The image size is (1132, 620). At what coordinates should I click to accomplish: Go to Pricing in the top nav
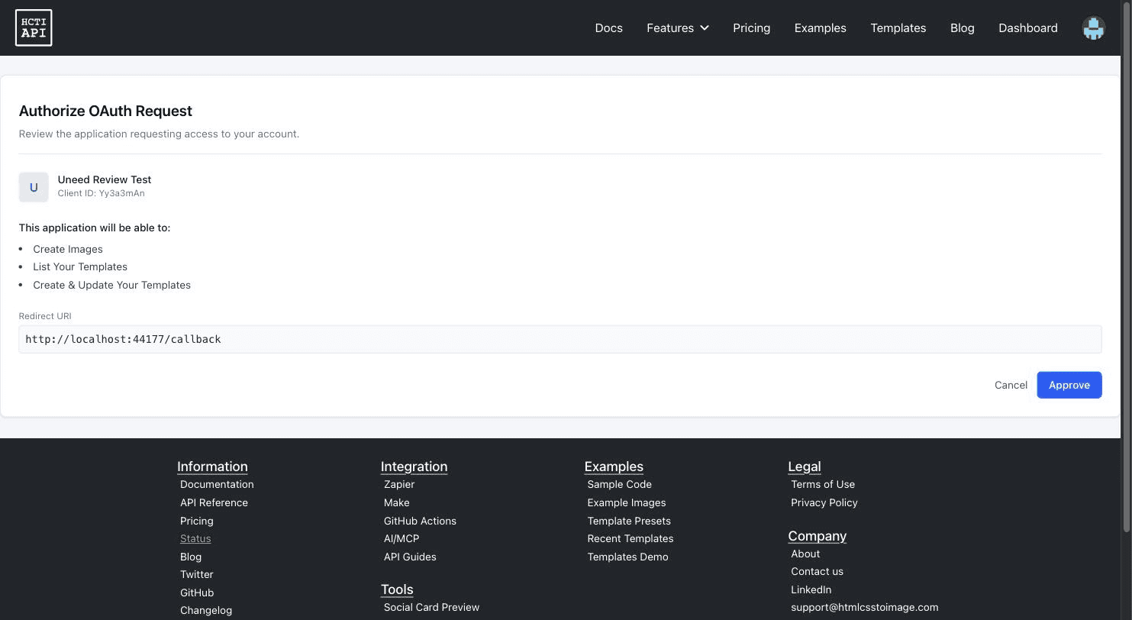click(751, 28)
